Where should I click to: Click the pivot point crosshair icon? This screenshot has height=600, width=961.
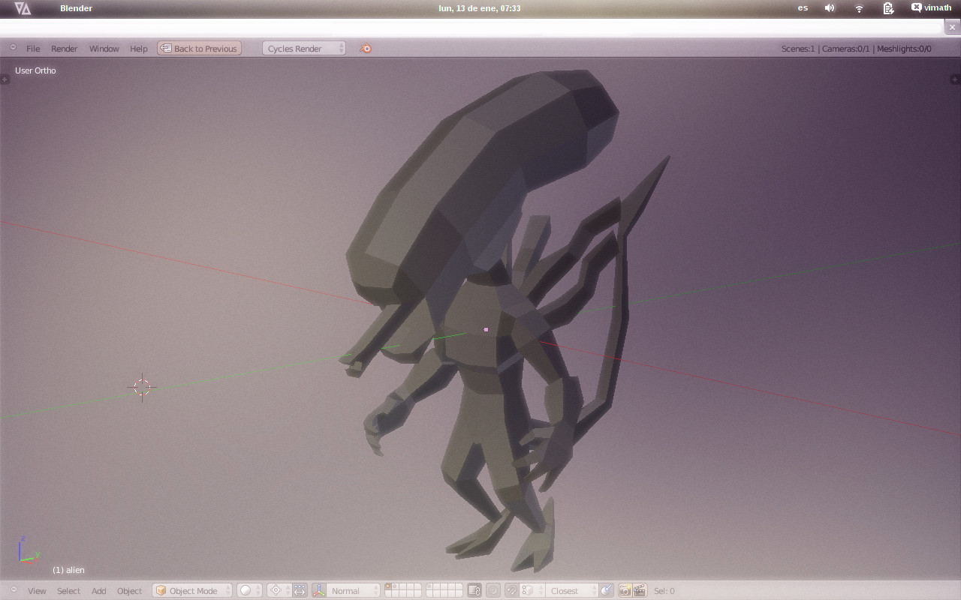point(276,591)
